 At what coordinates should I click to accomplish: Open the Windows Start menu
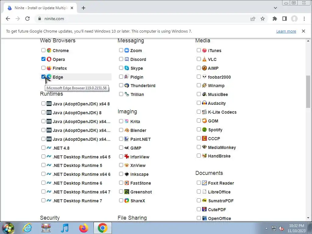pyautogui.click(x=8, y=228)
